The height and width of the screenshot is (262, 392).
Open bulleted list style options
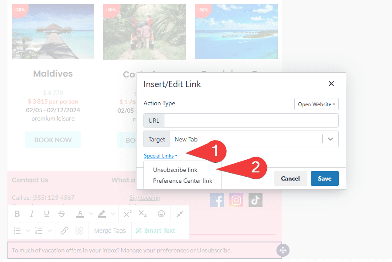tap(28, 231)
